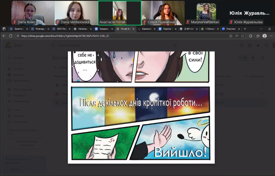The width and height of the screenshot is (275, 176).
Task: Open the Edge three-dots settings menu
Action: tap(271, 36)
